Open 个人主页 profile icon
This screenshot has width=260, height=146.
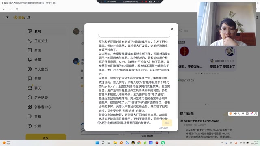point(30,69)
